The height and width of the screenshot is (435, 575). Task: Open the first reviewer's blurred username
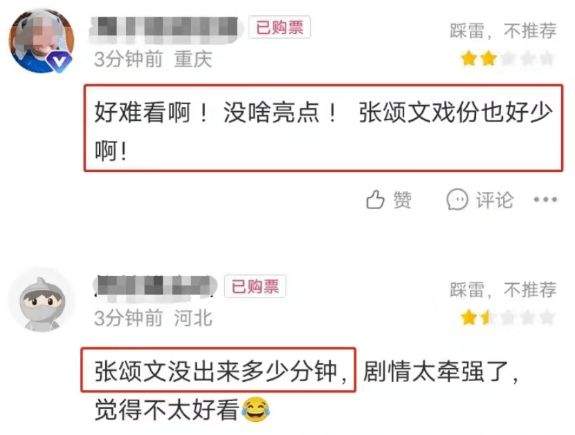[x=167, y=28]
